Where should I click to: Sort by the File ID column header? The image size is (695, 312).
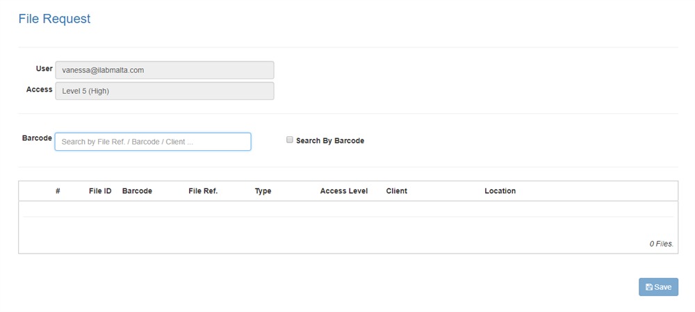tap(100, 191)
